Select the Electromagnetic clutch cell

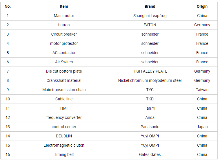pos(64,145)
